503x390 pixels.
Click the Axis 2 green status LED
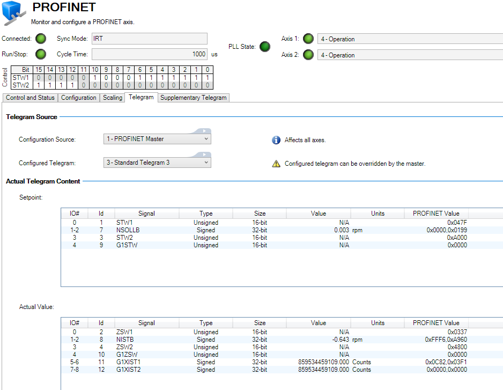pos(308,55)
